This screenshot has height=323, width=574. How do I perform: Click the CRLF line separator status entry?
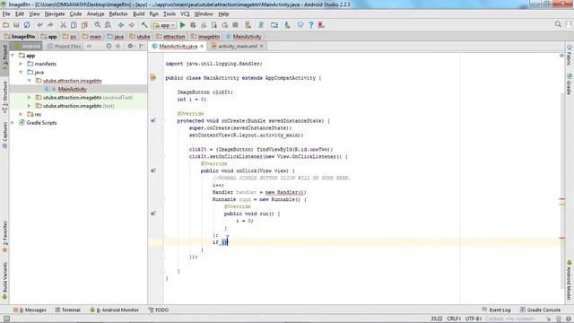click(x=454, y=319)
